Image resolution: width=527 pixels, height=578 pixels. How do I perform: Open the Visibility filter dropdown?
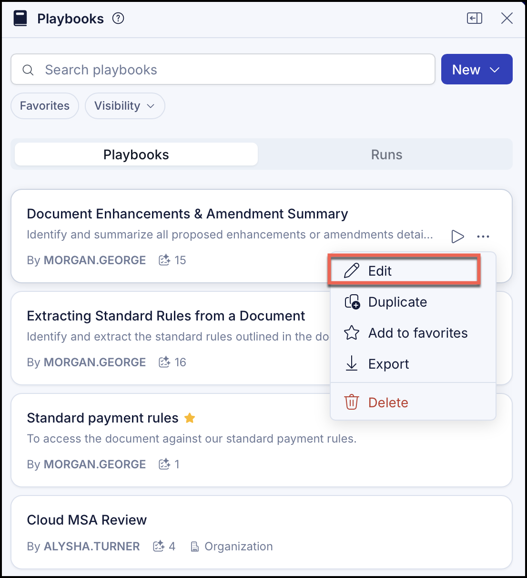pos(125,106)
